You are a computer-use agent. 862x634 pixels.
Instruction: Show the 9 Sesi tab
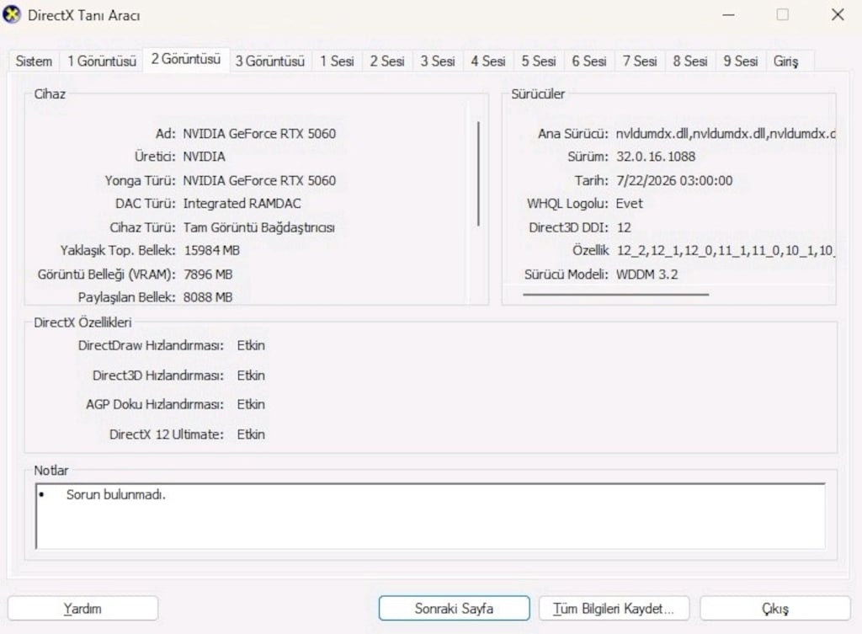coord(741,61)
